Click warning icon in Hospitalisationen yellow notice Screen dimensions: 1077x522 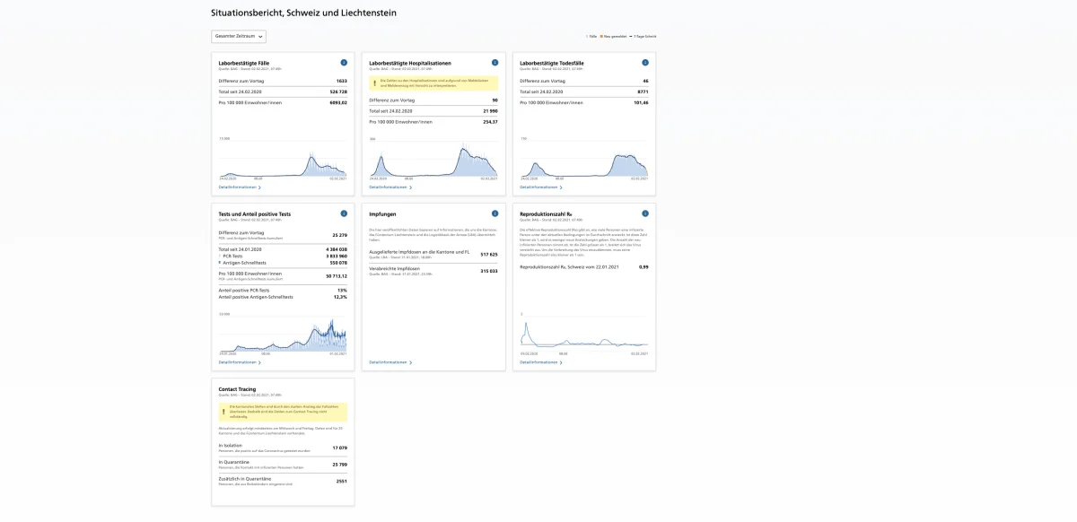click(x=374, y=83)
